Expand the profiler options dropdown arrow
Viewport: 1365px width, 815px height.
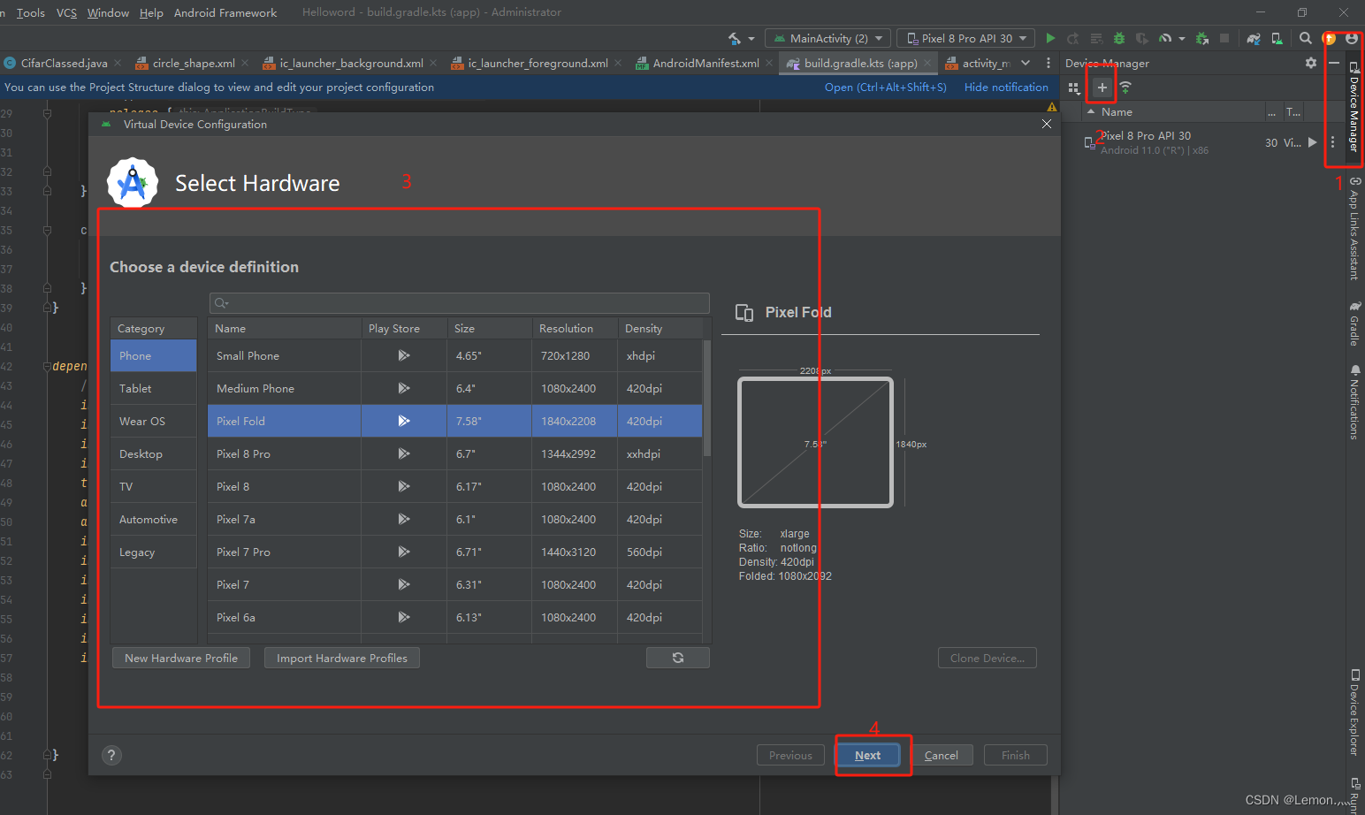[1182, 39]
